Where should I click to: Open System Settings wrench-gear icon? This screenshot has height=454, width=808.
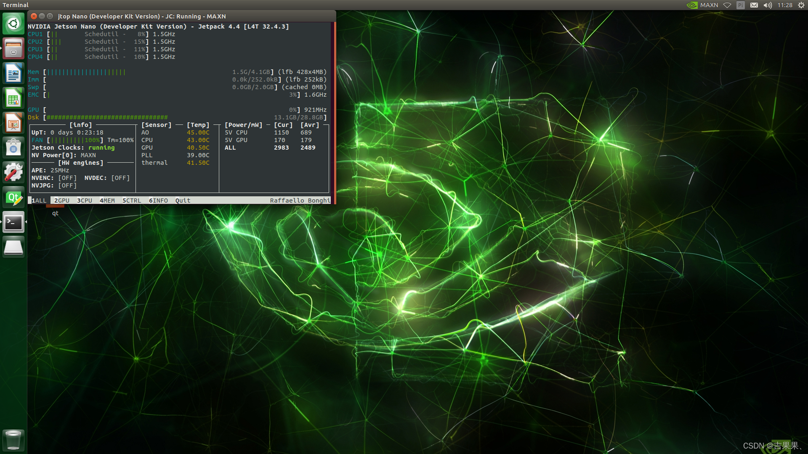(x=13, y=172)
